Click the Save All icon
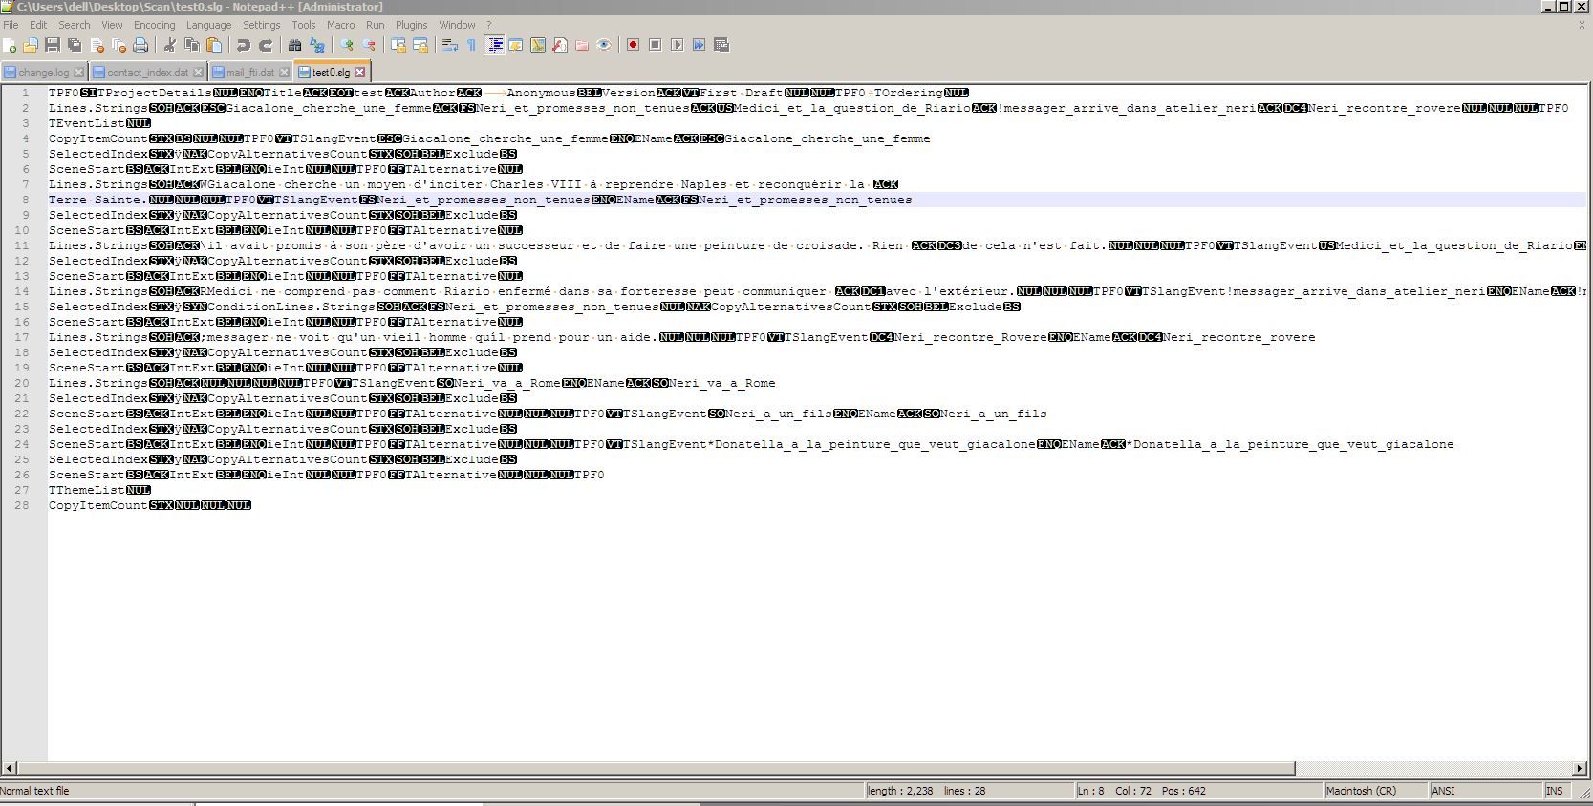 [x=75, y=45]
